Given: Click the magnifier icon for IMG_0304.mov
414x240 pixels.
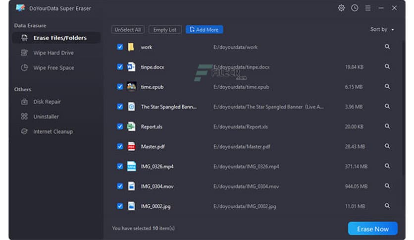Looking at the screenshot, I should click(x=387, y=186).
